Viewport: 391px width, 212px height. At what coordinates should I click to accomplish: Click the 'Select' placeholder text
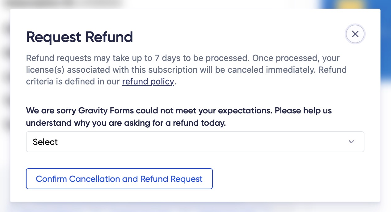tap(45, 142)
